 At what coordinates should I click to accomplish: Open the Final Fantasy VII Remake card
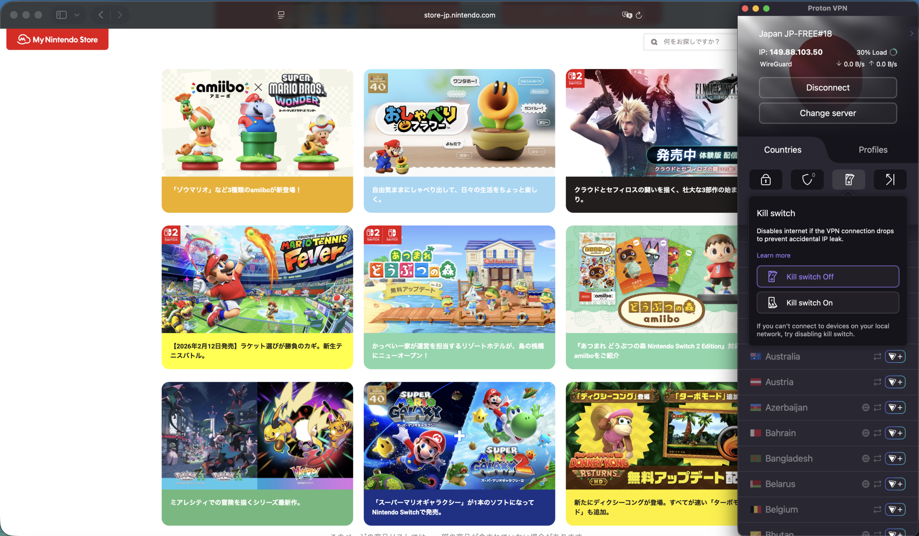[652, 141]
